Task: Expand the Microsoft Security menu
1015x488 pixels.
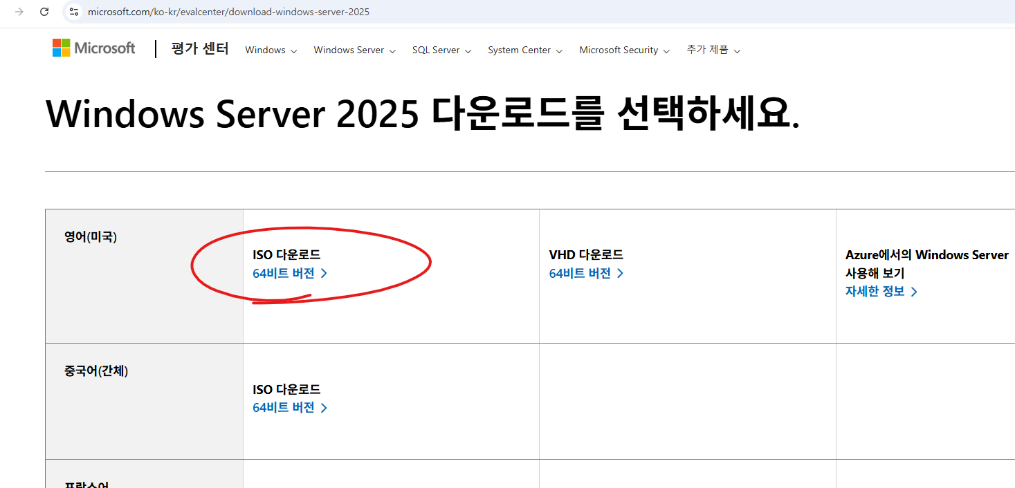Action: click(625, 50)
